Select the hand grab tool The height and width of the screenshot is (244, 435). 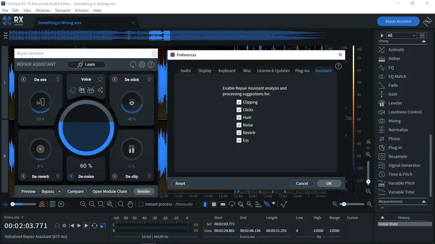(x=130, y=204)
